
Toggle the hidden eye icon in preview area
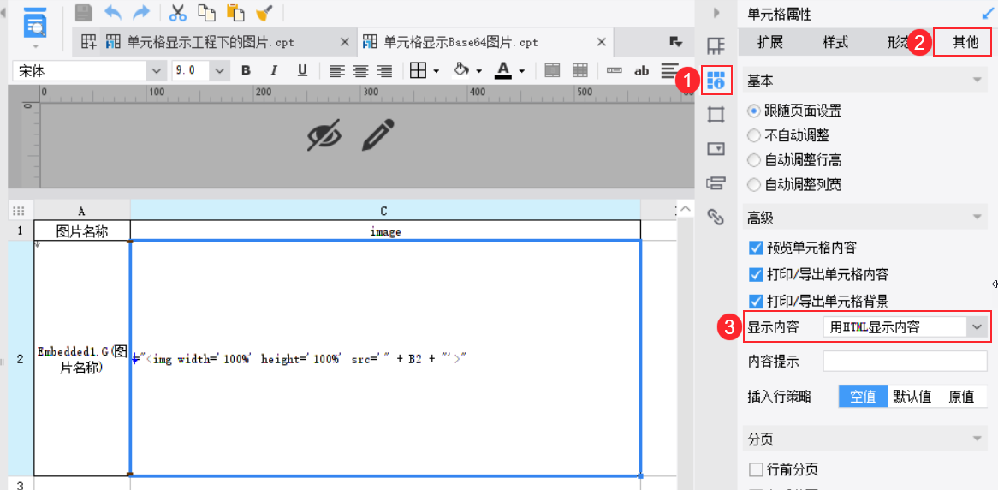click(x=324, y=135)
